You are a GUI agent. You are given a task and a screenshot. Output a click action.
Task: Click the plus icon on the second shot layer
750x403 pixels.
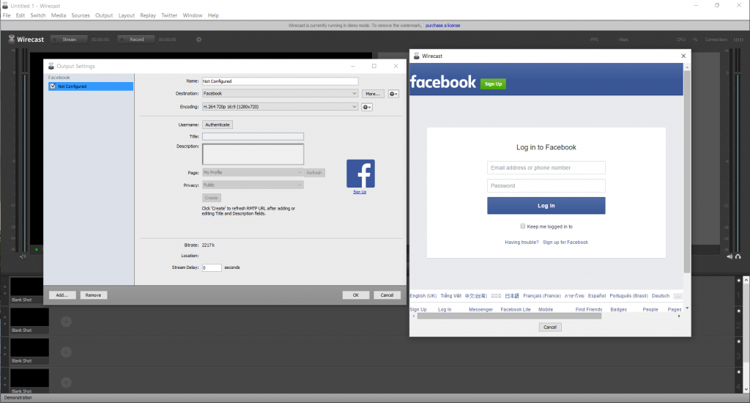coord(66,321)
